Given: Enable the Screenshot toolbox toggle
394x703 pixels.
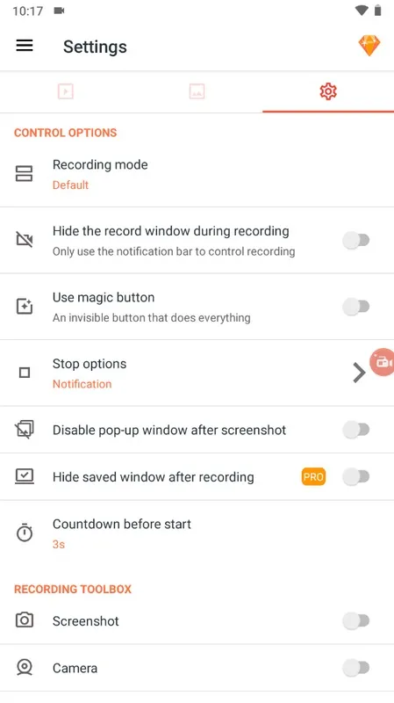Looking at the screenshot, I should click(356, 620).
